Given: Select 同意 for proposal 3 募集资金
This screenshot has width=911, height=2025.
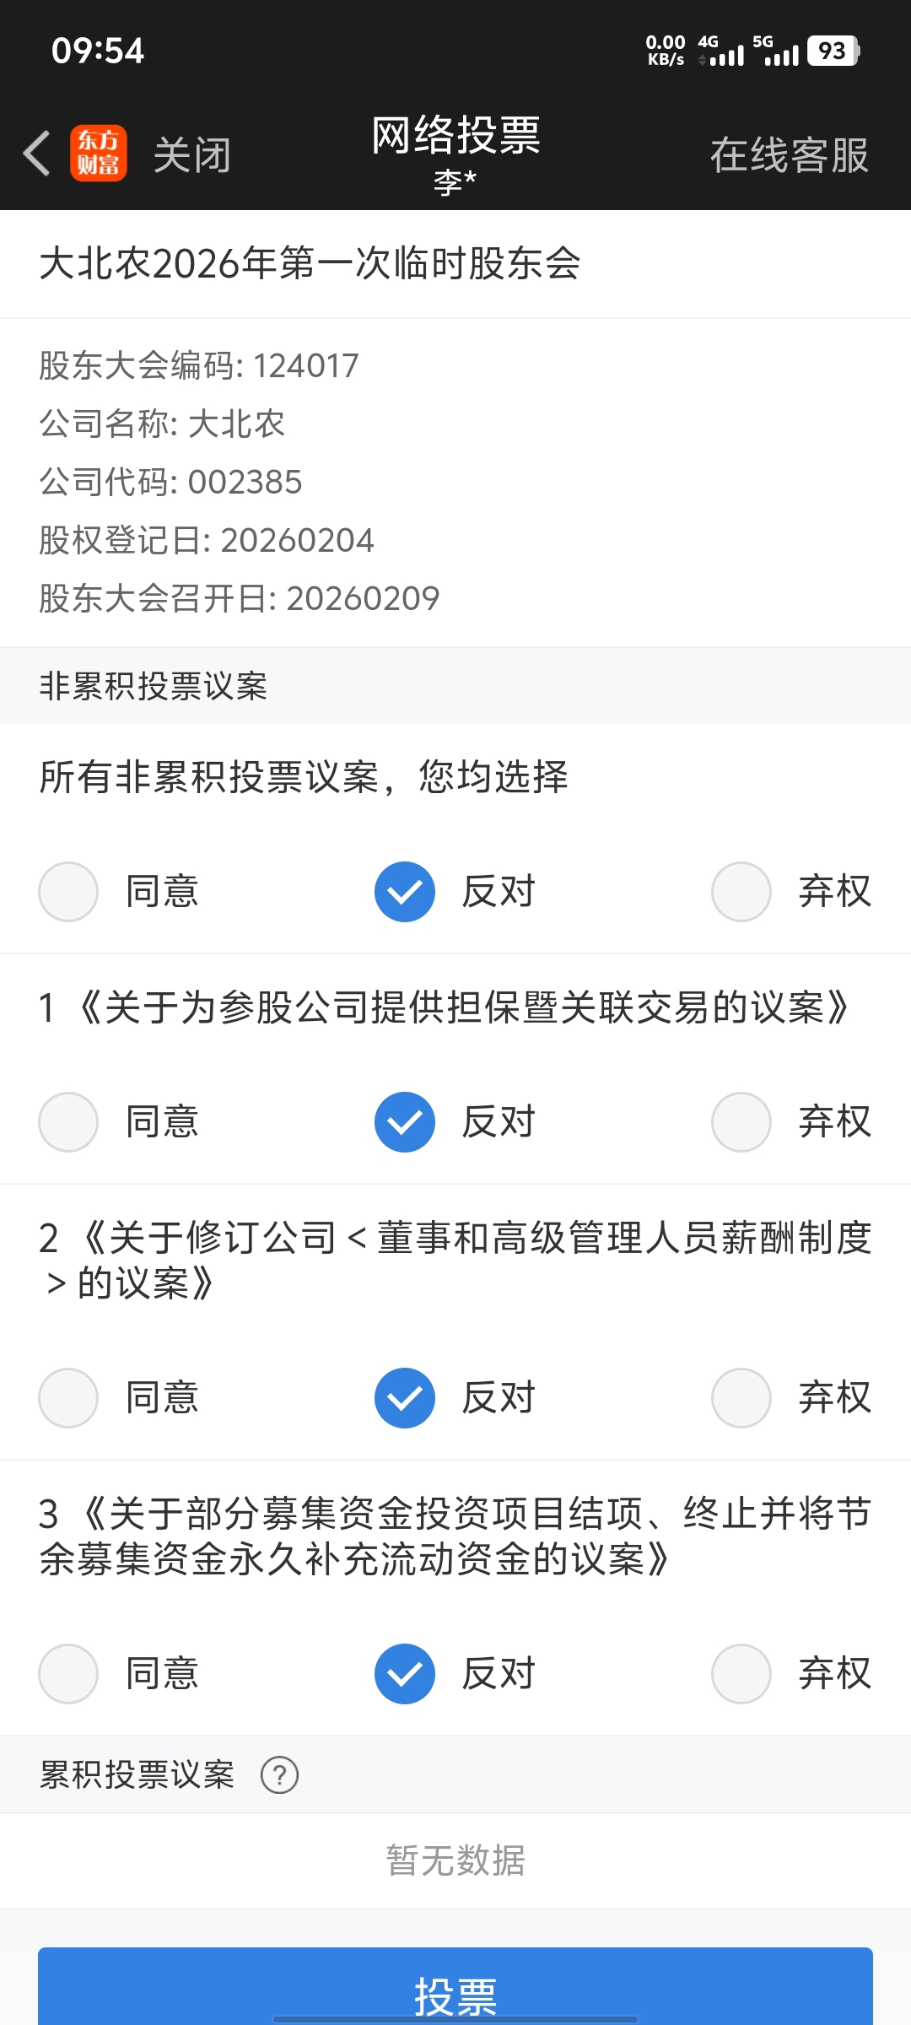Looking at the screenshot, I should coord(68,1674).
